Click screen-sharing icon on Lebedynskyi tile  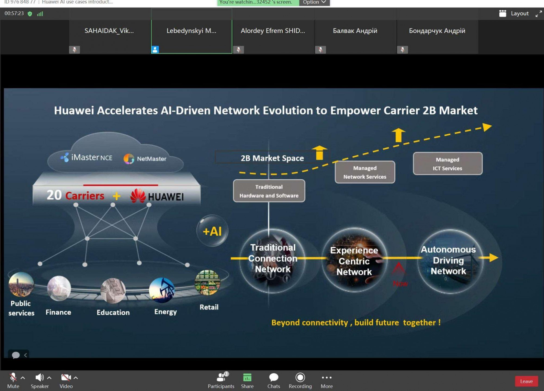[x=155, y=50]
